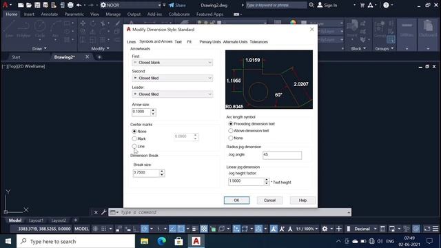Switch to the Lines tab
441x248 pixels.
pos(131,42)
